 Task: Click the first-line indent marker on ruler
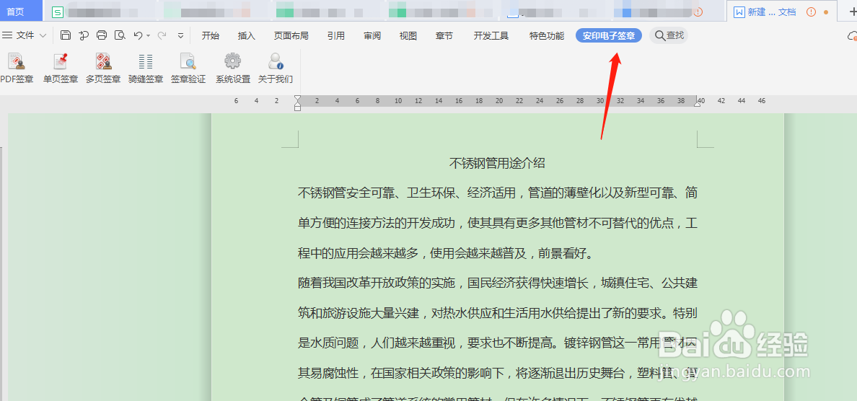(297, 98)
